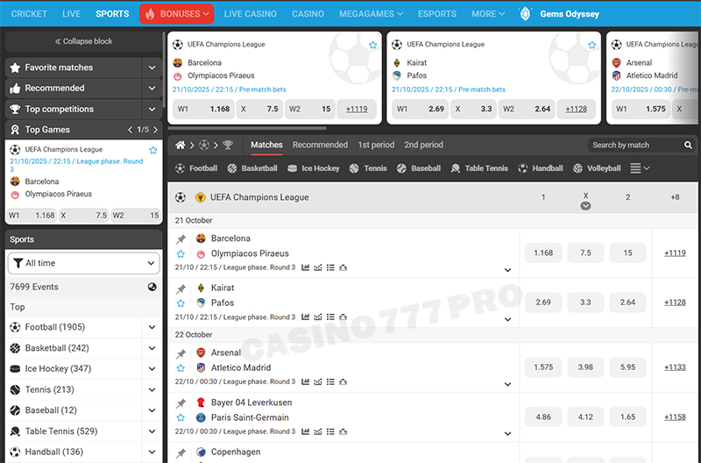
Task: Expand Favorite matches section
Action: [152, 68]
